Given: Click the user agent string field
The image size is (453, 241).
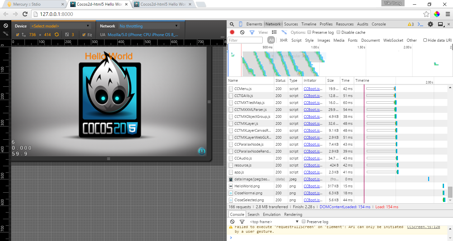Looking at the screenshot, I should [143, 34].
